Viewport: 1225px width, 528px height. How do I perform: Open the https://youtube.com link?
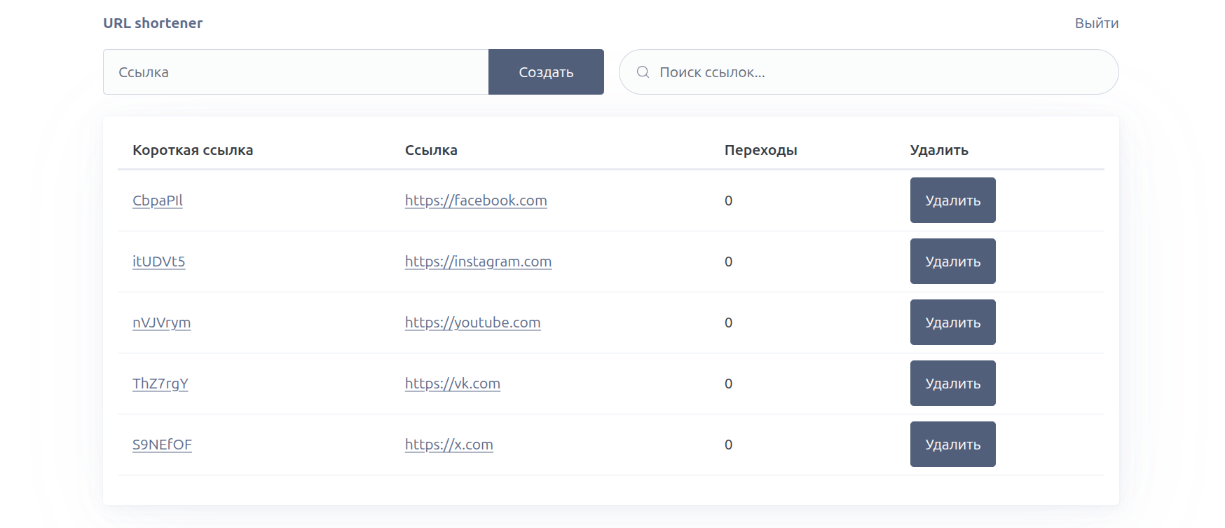click(473, 323)
